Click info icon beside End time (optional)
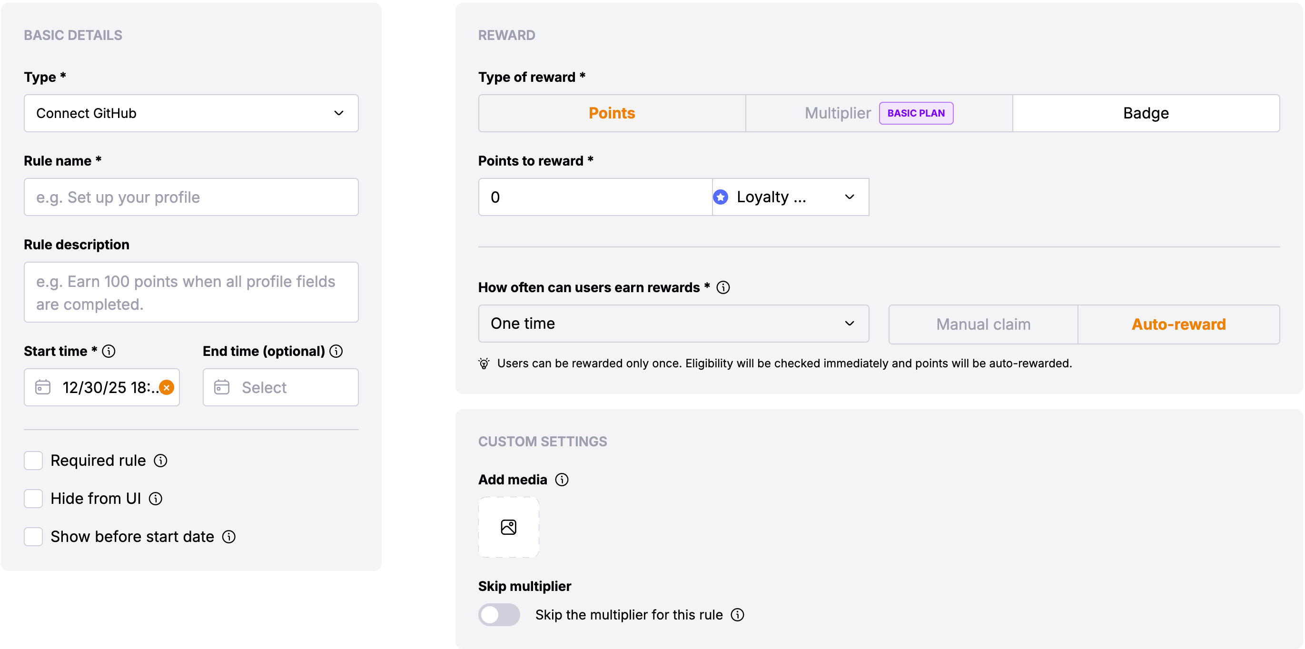Image resolution: width=1305 pixels, height=649 pixels. 336,351
